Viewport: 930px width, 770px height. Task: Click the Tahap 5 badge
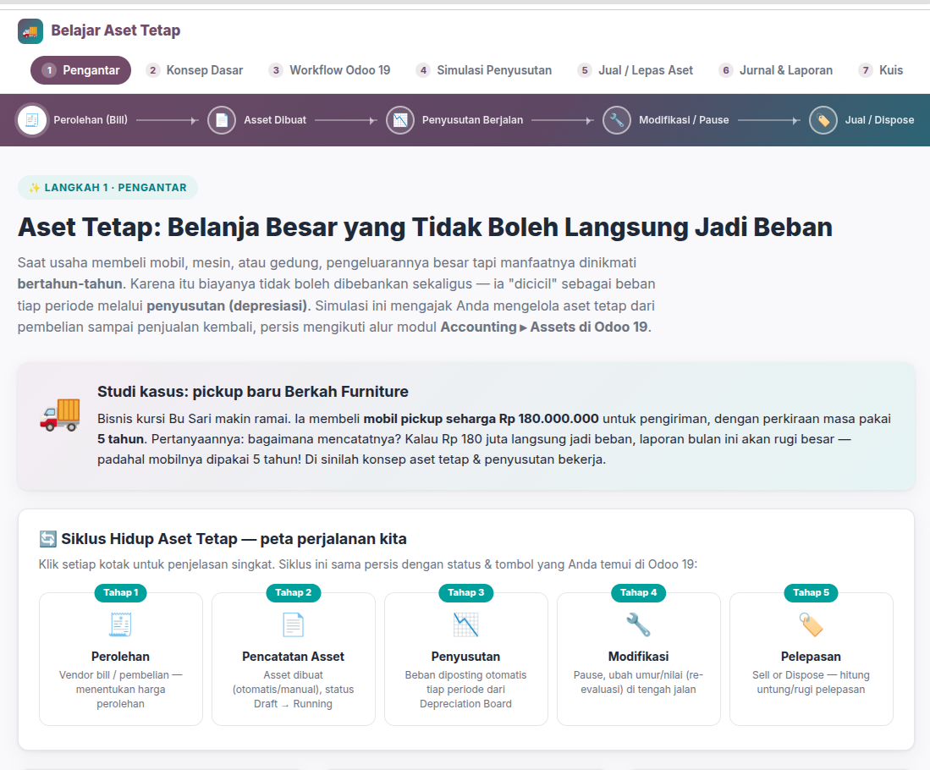pos(811,592)
